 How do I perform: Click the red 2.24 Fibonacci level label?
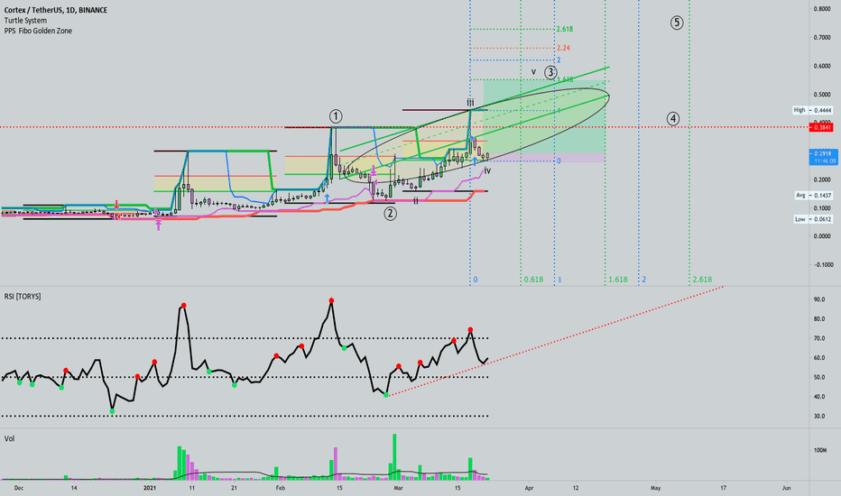point(563,48)
